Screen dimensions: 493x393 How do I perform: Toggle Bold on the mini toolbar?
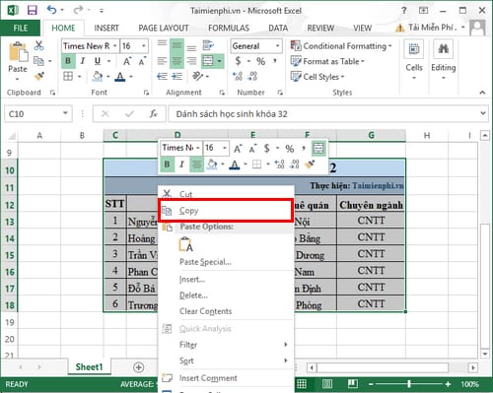tap(167, 164)
